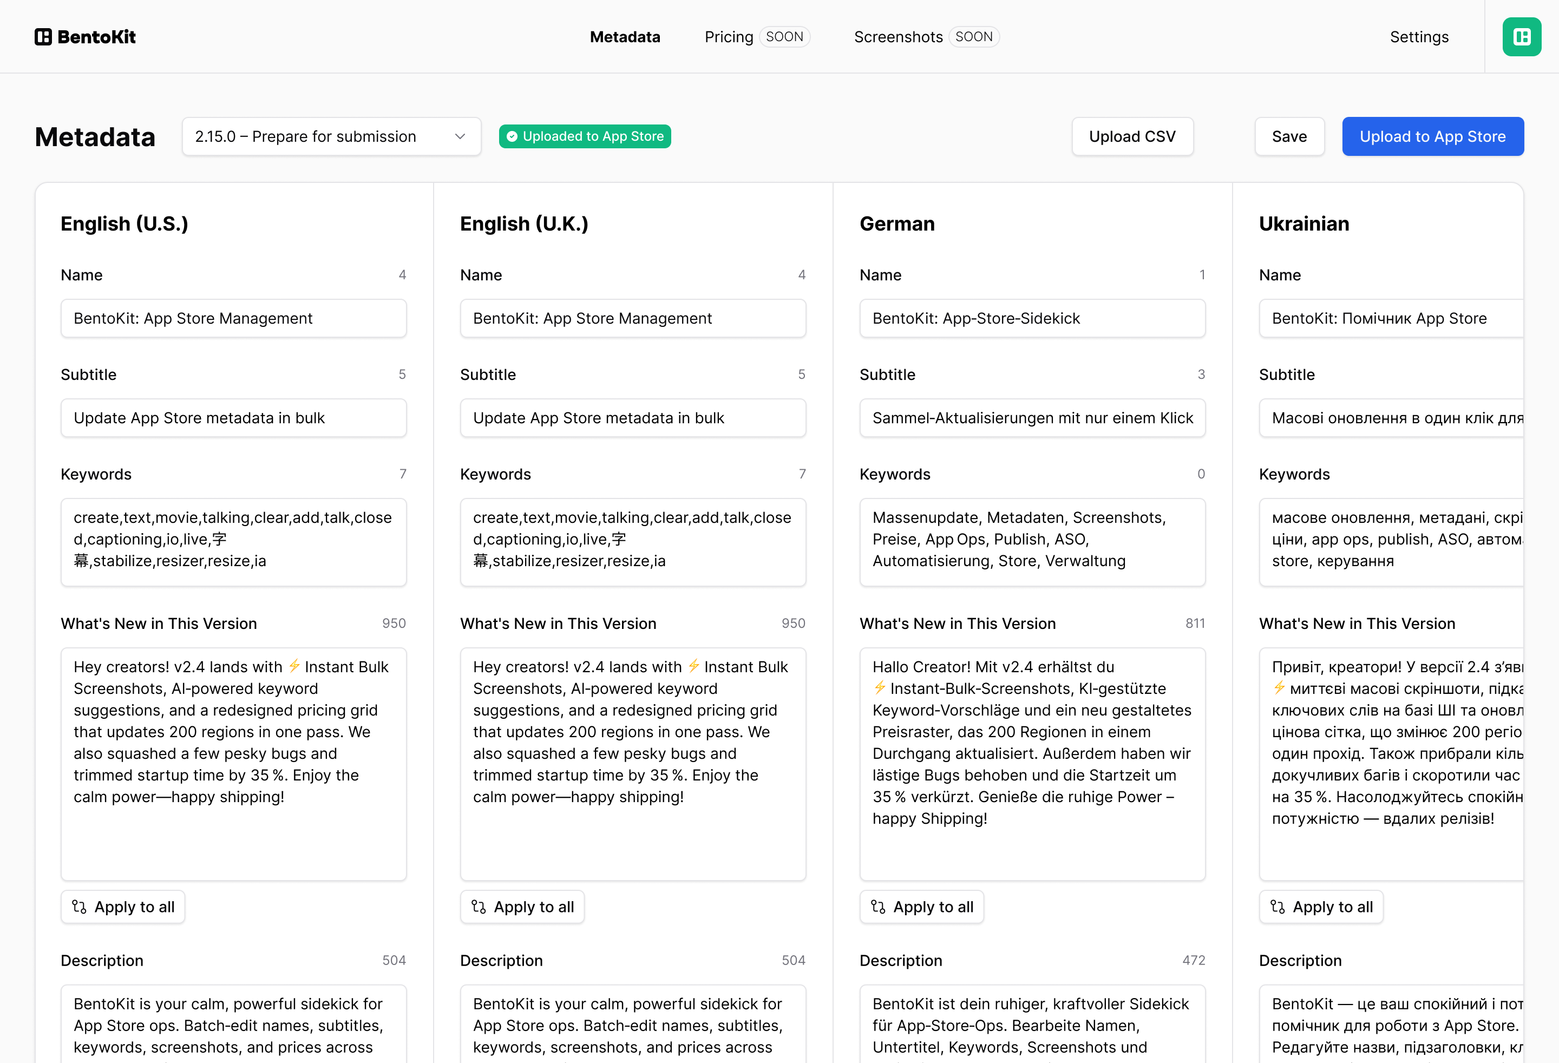
Task: Focus the Ukrainian Subtitle field Масові оновлення
Action: point(1391,418)
